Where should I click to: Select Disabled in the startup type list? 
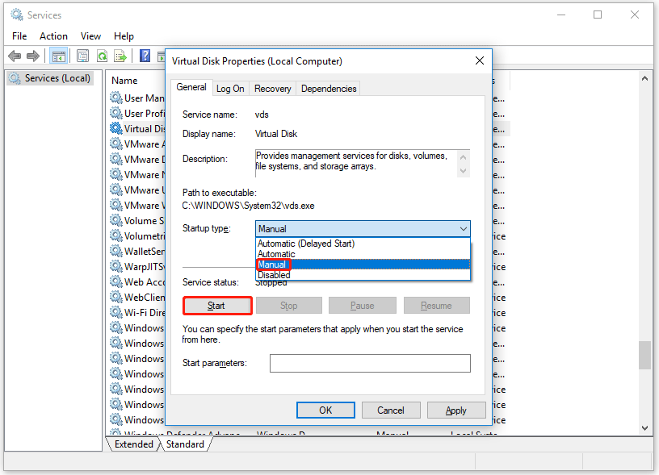click(274, 275)
